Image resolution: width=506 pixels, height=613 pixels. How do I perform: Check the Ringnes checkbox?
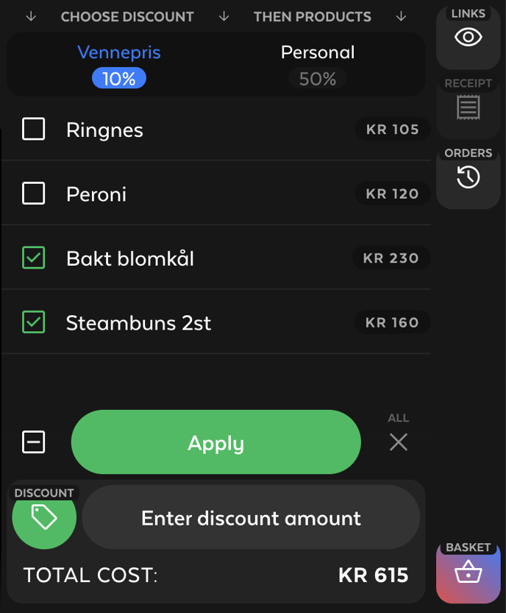click(33, 129)
